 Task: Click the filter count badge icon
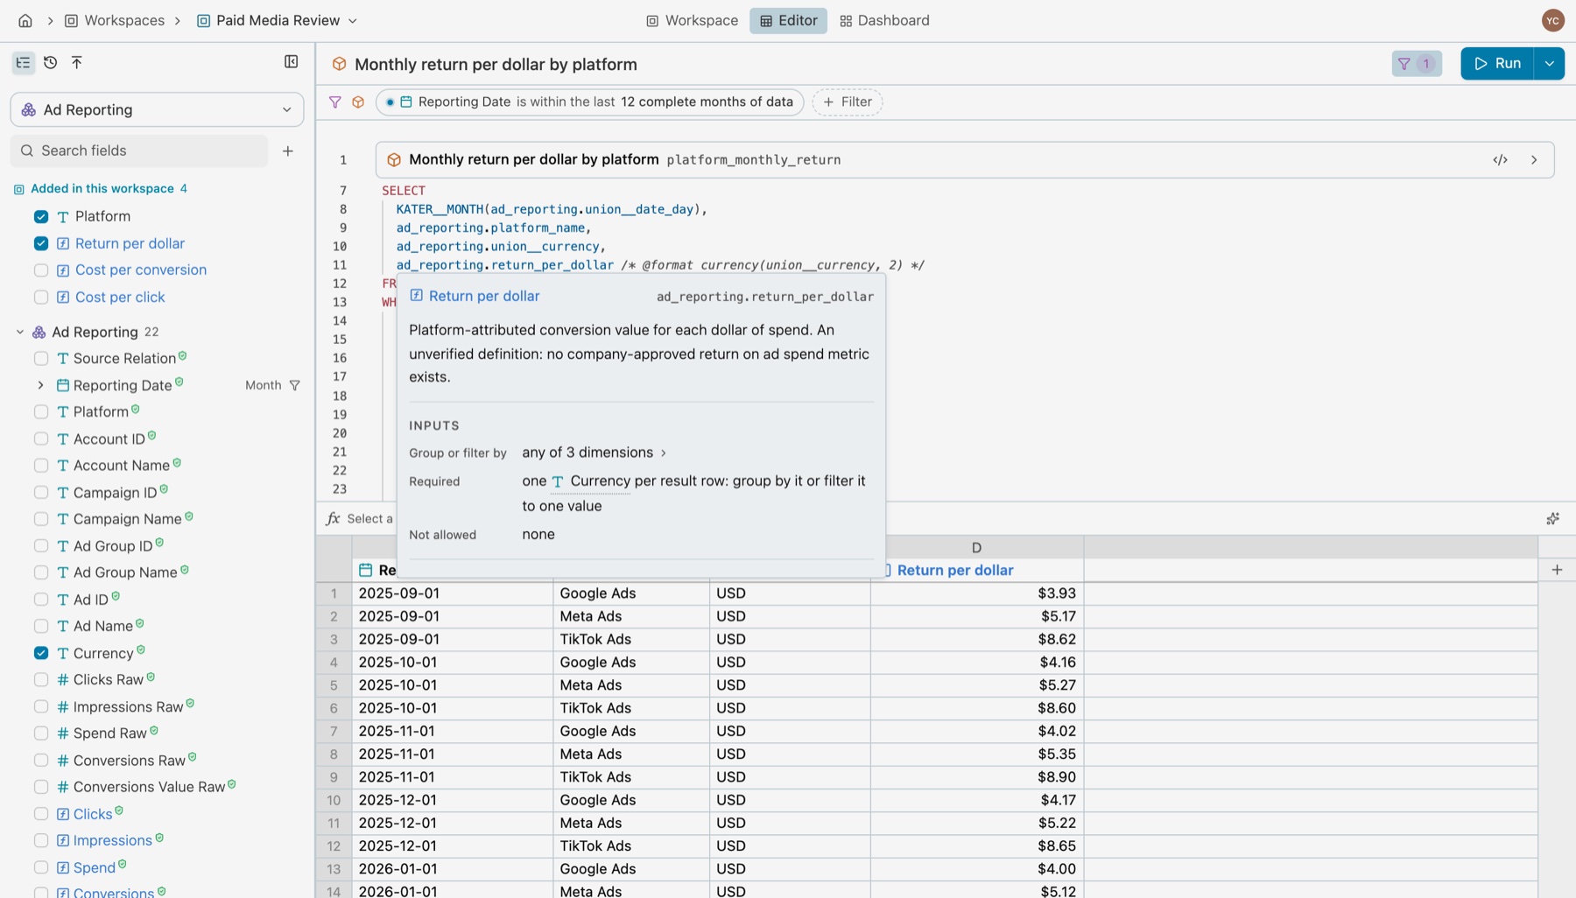tap(1417, 63)
